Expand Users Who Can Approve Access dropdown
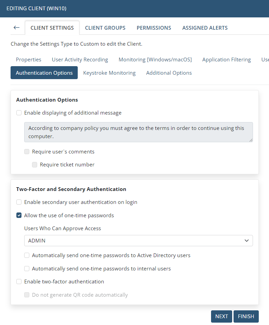Screen dimensions: 269x325 tap(138, 241)
